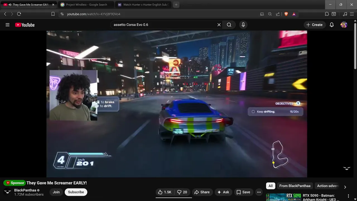Select the All filter chip

coord(271,186)
